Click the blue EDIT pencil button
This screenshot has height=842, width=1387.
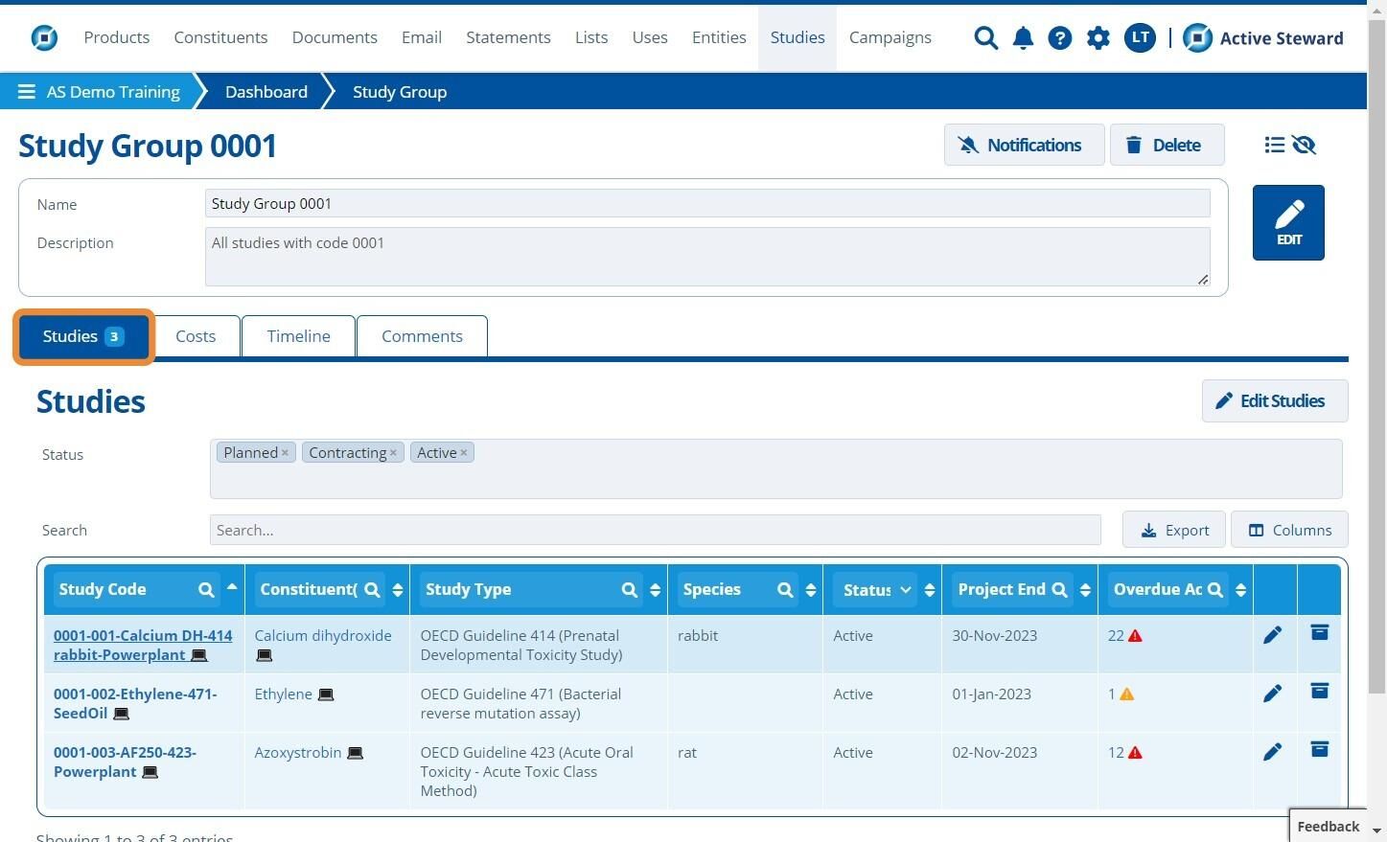coord(1288,222)
